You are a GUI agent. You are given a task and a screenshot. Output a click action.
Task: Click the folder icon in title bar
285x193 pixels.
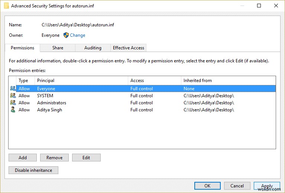click(6, 6)
